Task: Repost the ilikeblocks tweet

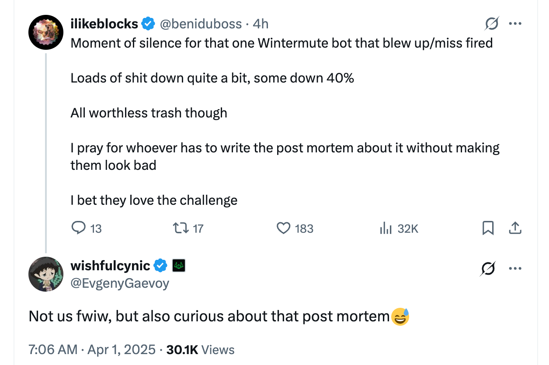Action: point(179,228)
